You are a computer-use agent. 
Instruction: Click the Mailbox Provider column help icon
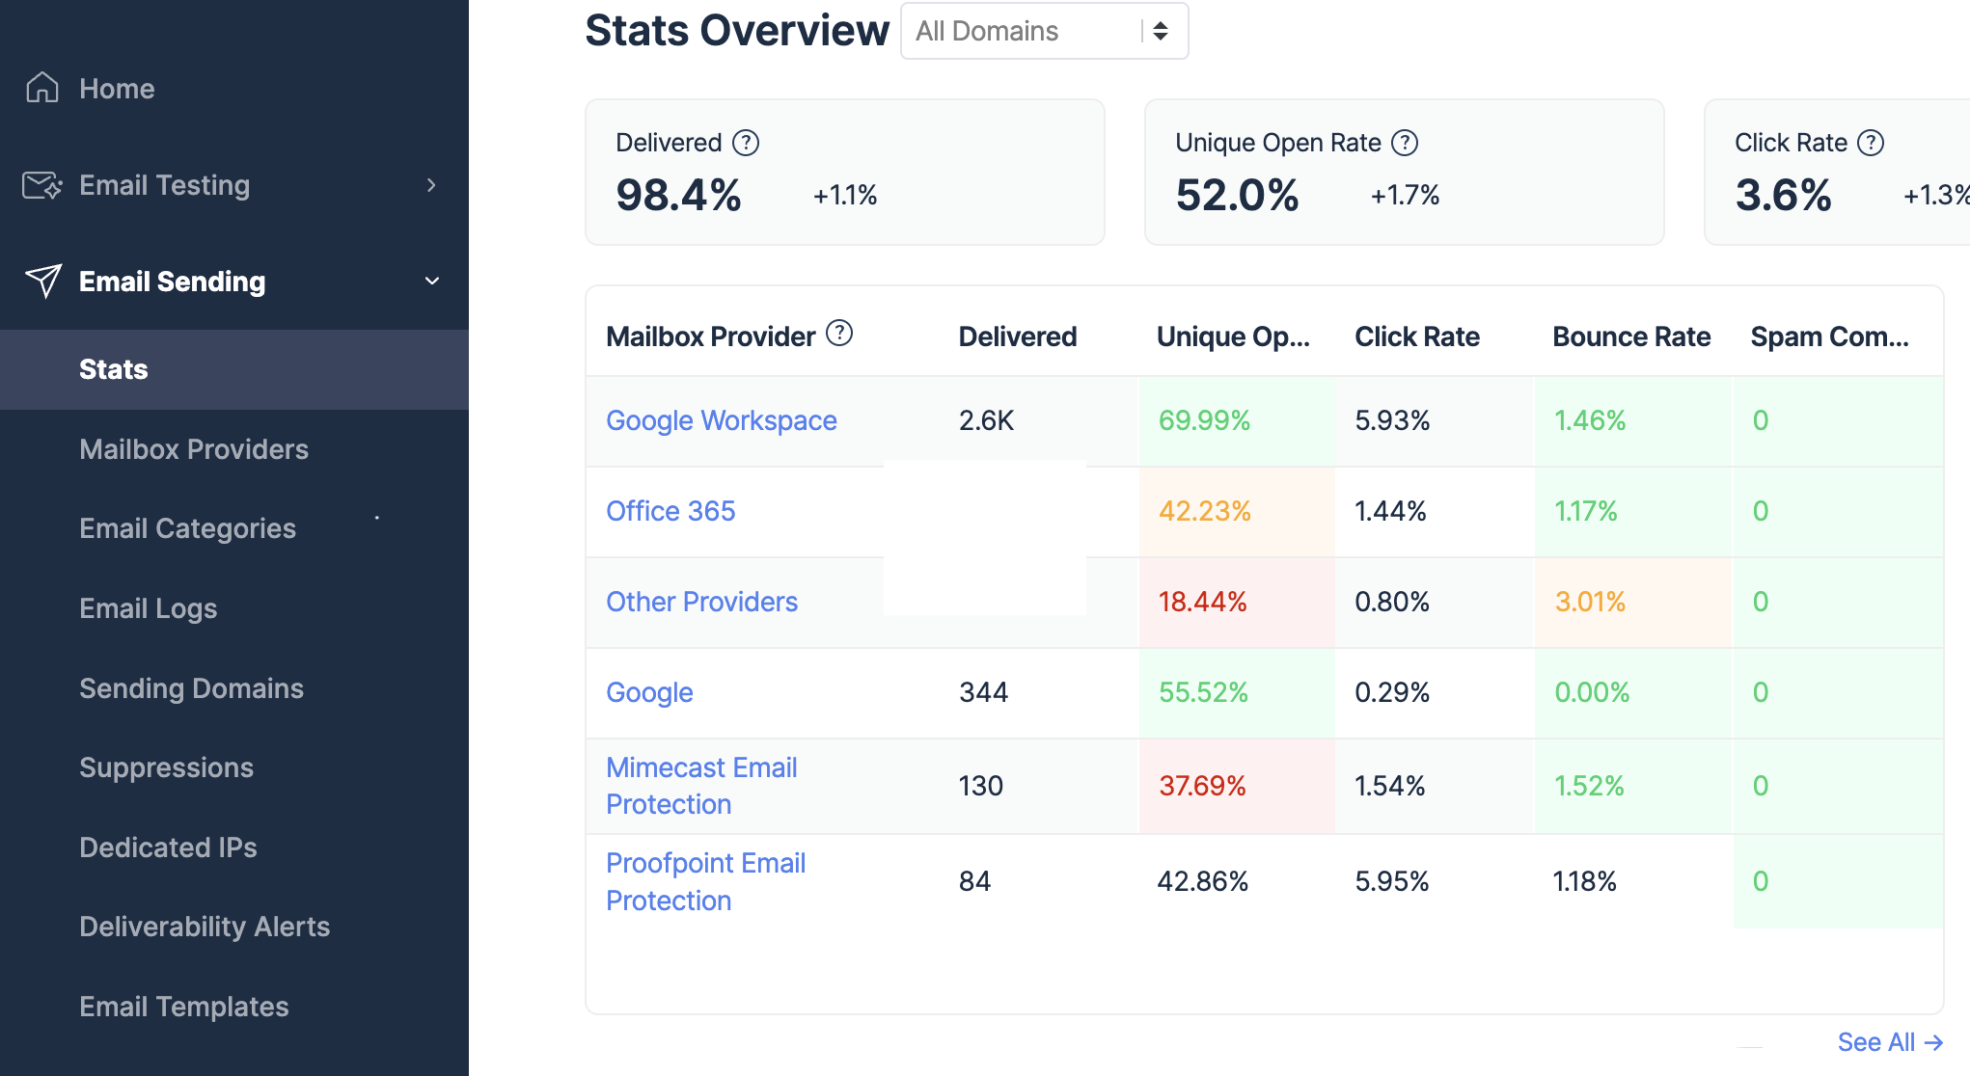click(x=840, y=333)
